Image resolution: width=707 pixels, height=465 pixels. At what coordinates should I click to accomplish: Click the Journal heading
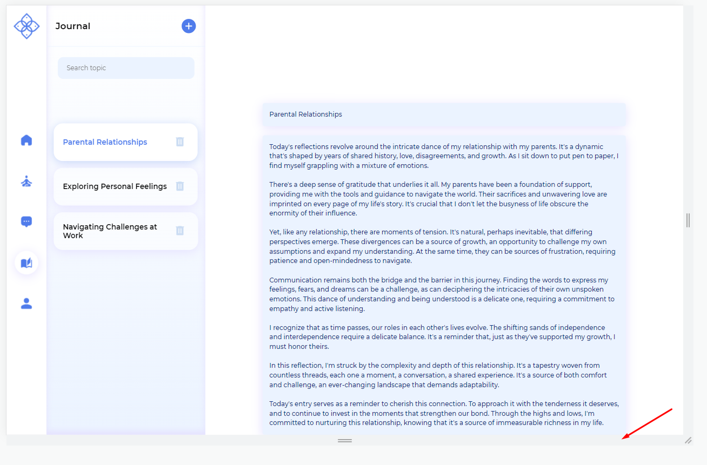click(72, 25)
